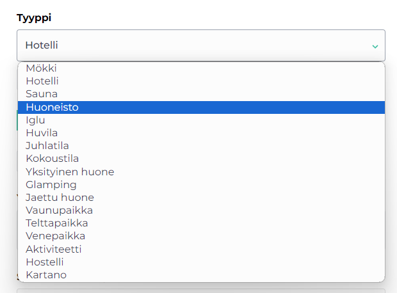Select Mökki from the list
The image size is (397, 293).
coord(42,68)
